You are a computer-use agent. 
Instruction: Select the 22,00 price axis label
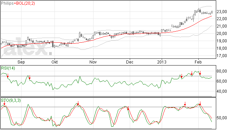(222, 19)
